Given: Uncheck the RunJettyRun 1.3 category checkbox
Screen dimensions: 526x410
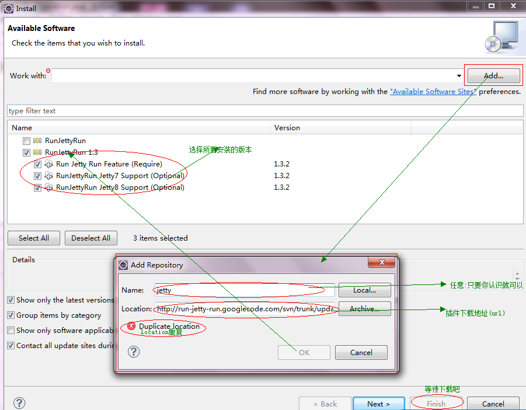Looking at the screenshot, I should pos(26,152).
